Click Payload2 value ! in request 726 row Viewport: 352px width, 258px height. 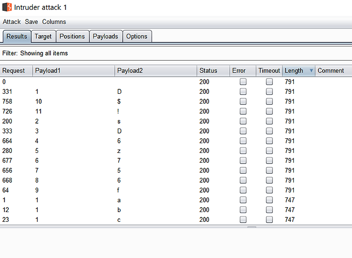pyautogui.click(x=118, y=111)
